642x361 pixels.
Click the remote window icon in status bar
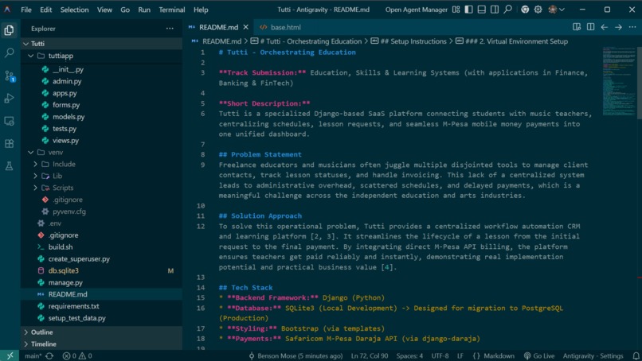pos(10,355)
